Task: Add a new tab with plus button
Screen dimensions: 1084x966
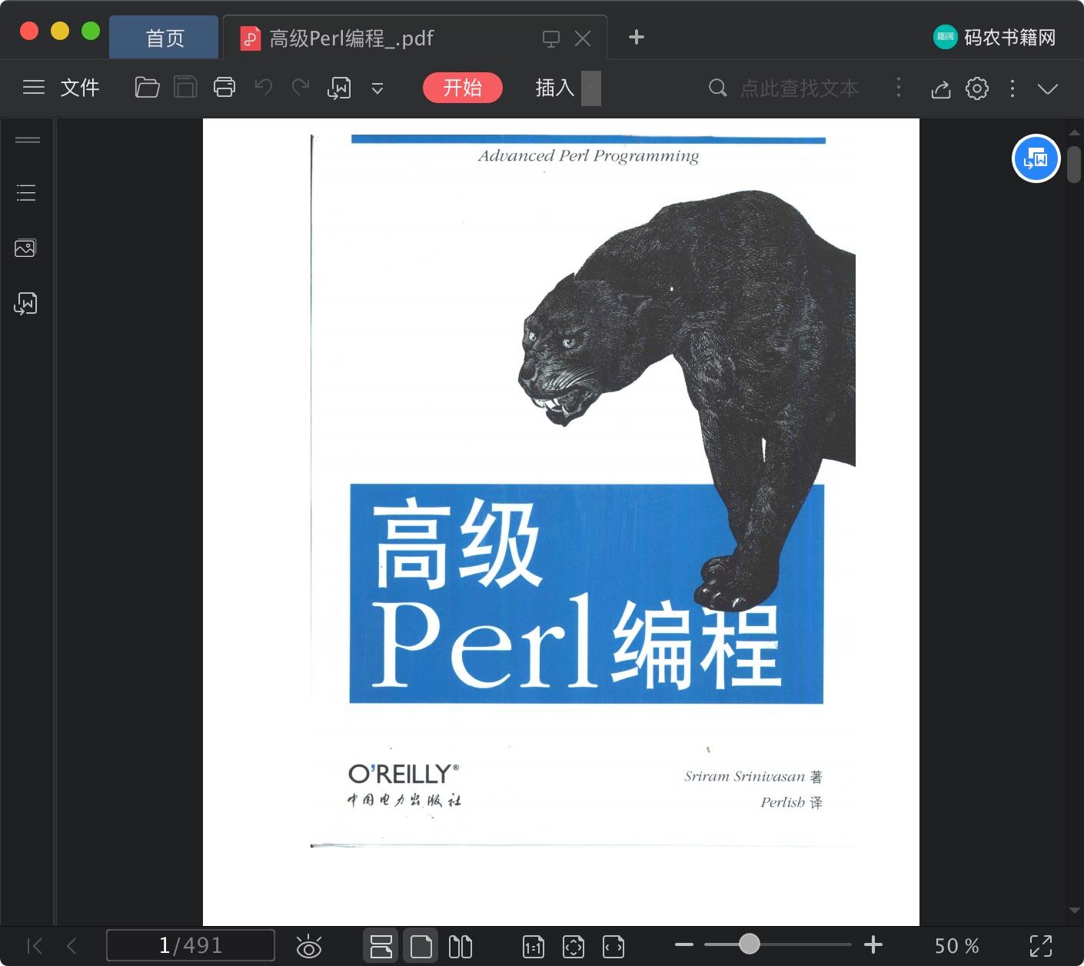Action: tap(637, 37)
